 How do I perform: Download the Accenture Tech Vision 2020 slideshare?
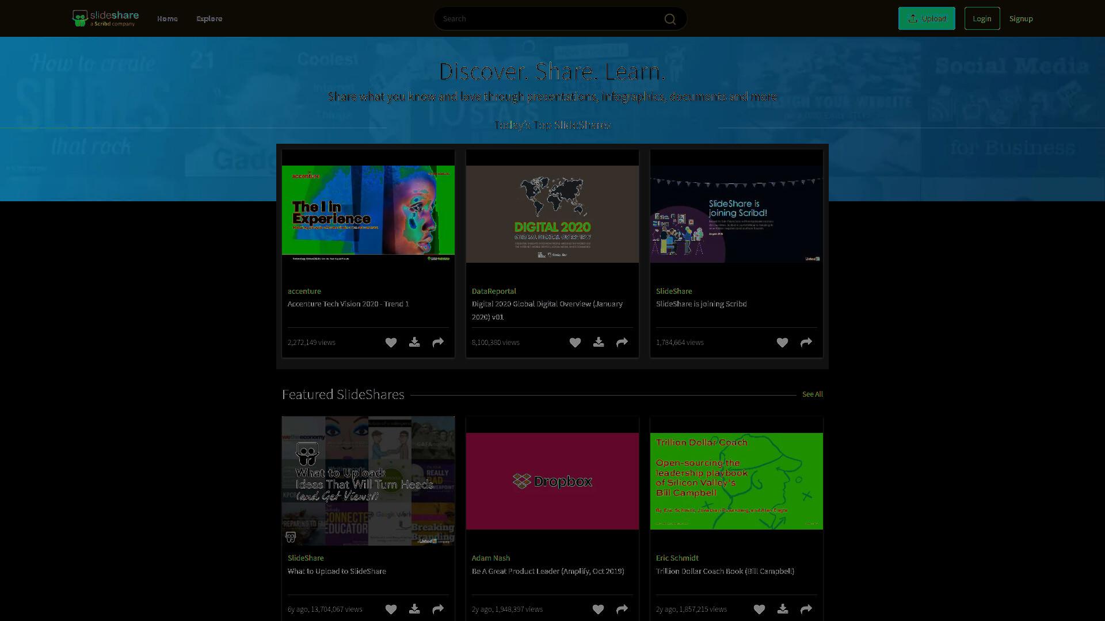414,343
